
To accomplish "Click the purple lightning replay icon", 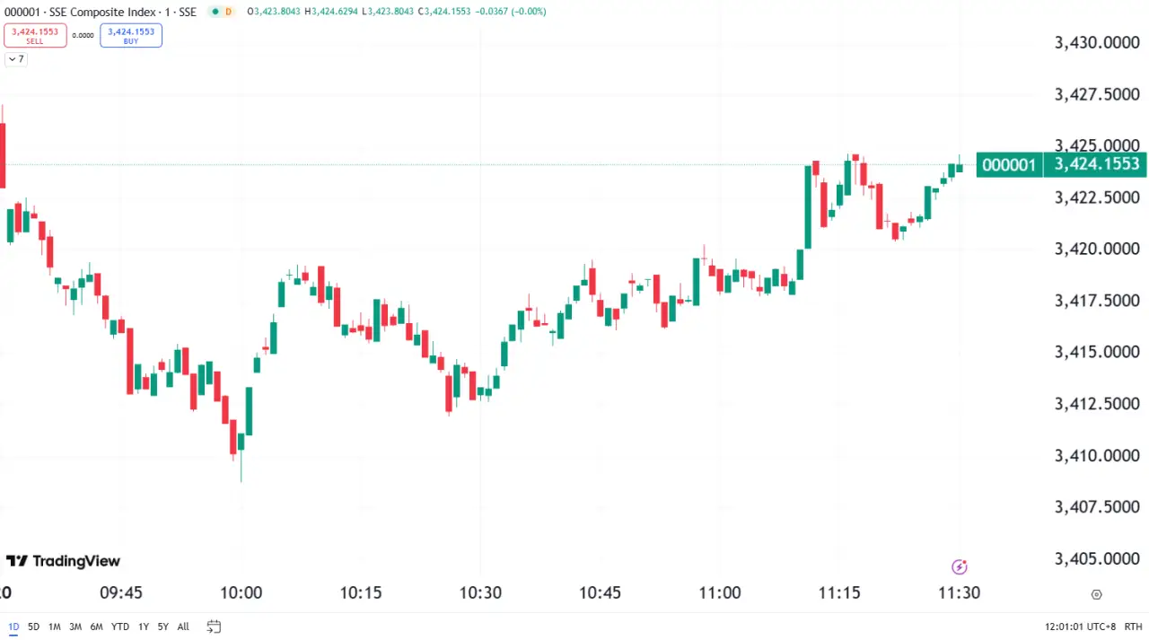I will pyautogui.click(x=959, y=566).
